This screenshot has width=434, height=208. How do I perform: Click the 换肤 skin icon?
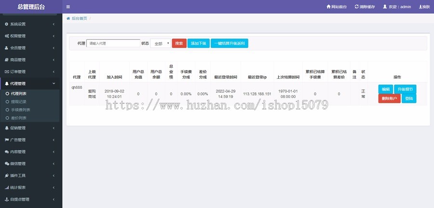[420, 7]
